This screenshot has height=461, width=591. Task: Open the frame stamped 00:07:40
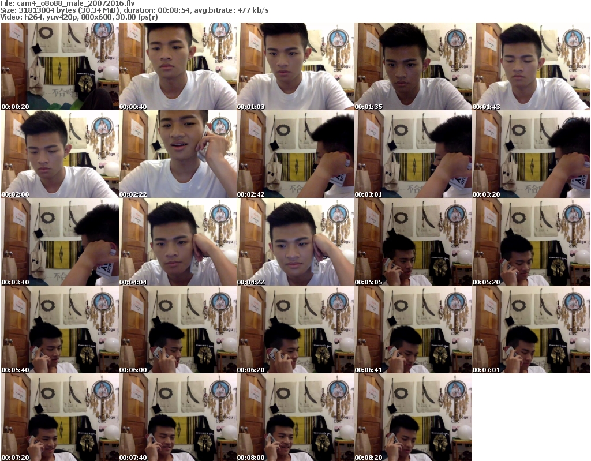coord(178,417)
